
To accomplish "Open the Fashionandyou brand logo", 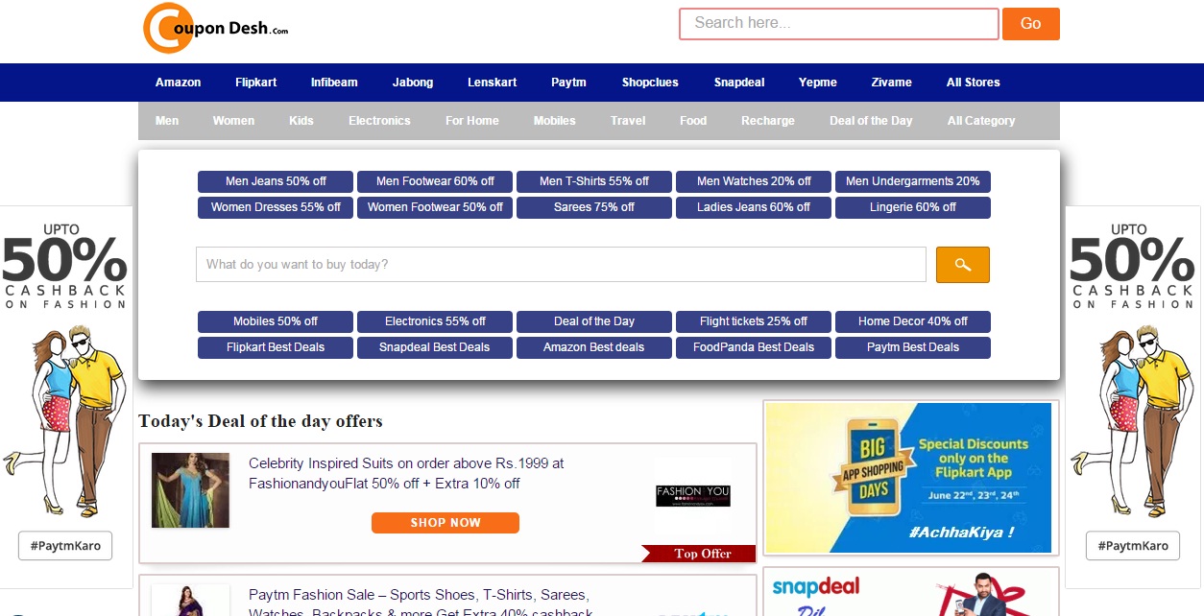I will [x=693, y=496].
